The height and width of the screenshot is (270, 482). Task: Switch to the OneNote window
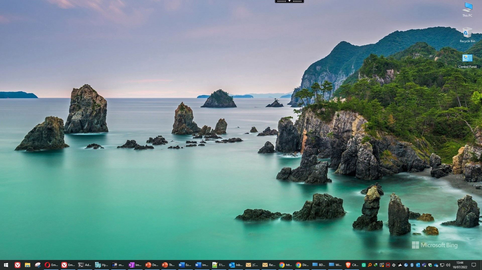click(135, 265)
